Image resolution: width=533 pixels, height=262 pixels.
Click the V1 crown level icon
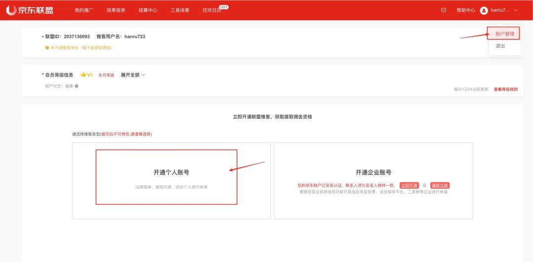coord(86,75)
